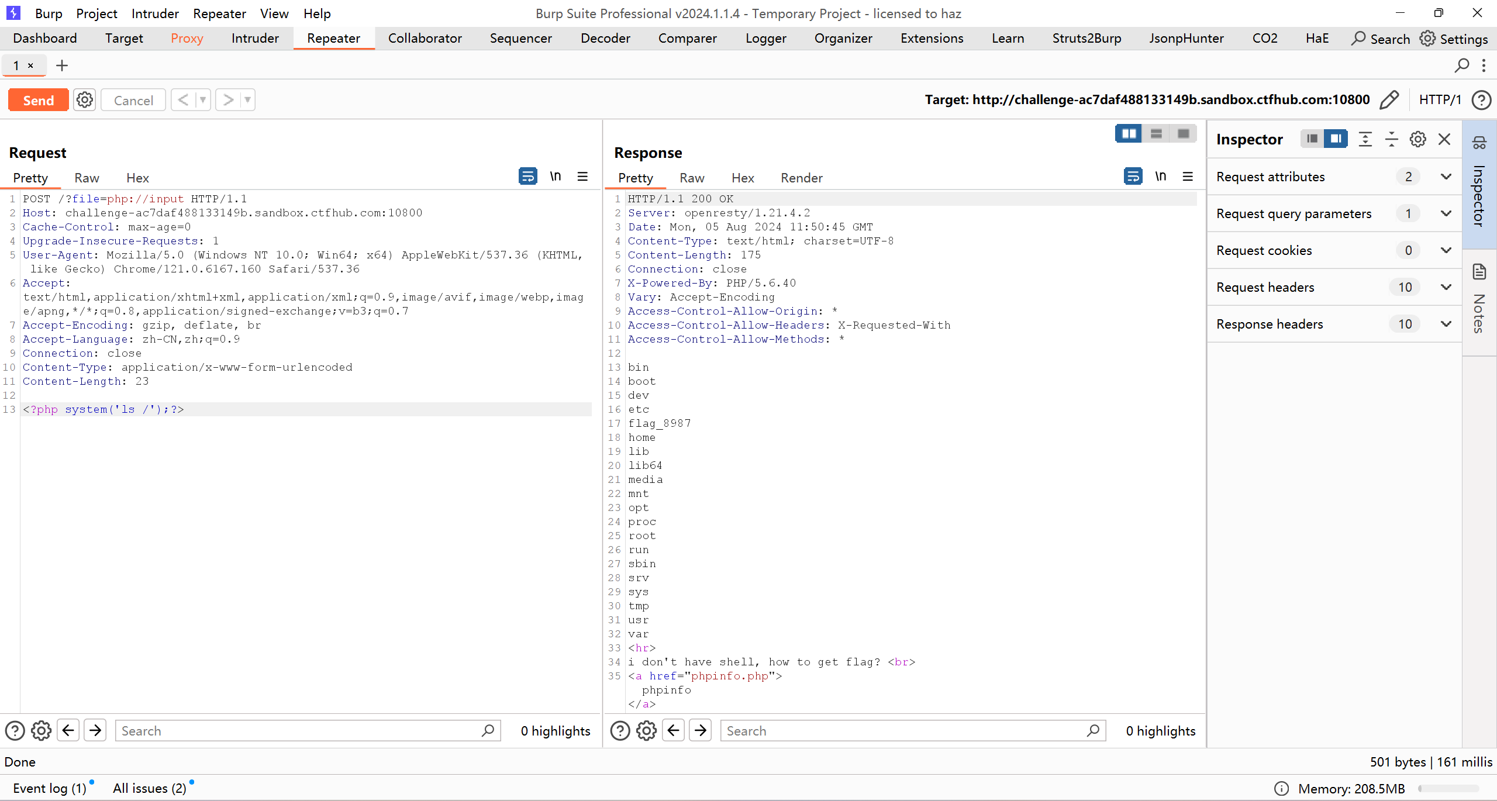Switch Request view to Hex
This screenshot has height=801, width=1497.
(x=137, y=178)
